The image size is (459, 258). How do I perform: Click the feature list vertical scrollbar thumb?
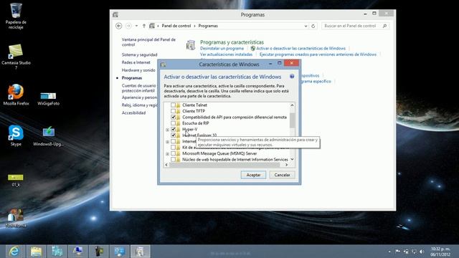[x=292, y=120]
